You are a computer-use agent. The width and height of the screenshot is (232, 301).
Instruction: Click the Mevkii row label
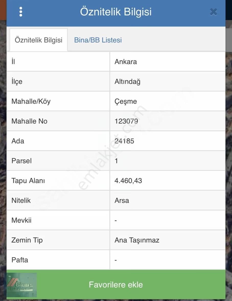tap(21, 220)
